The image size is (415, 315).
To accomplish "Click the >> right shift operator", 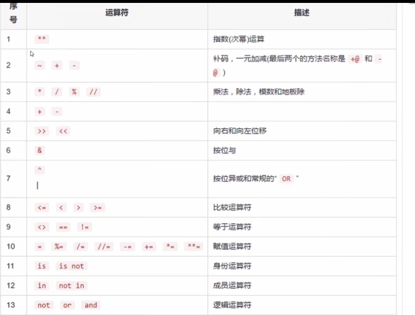I will pos(41,131).
